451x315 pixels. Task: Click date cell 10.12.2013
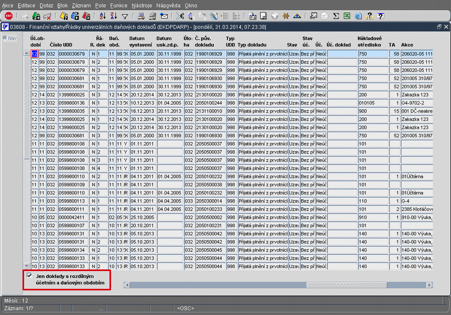142,103
